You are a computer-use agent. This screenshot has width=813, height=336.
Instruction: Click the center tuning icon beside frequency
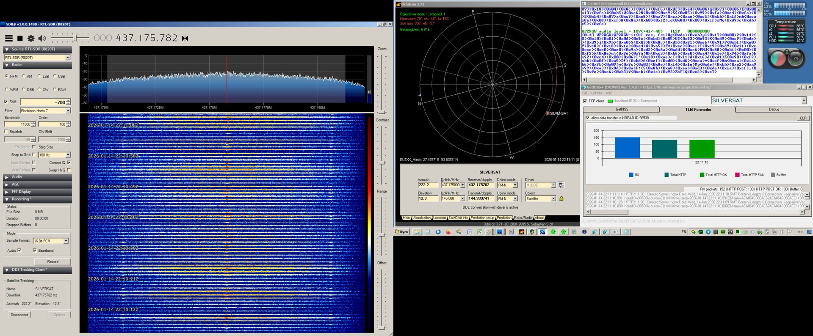(185, 38)
